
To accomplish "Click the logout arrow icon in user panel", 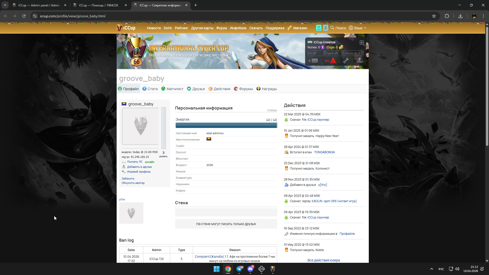I will point(361,43).
